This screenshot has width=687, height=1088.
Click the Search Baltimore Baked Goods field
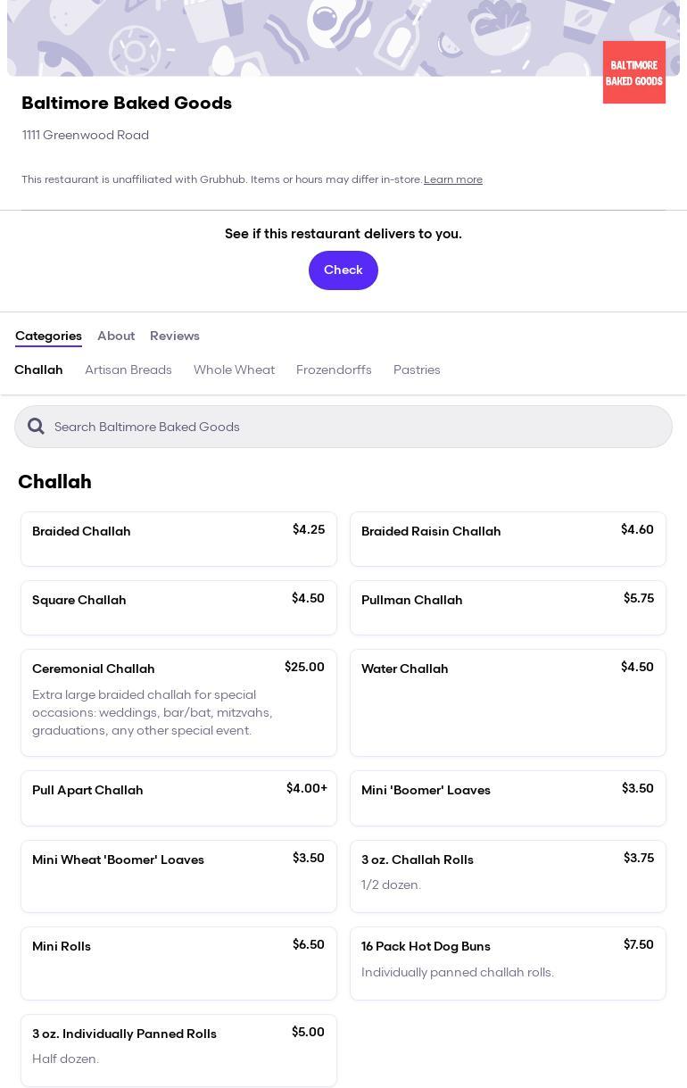[x=357, y=427]
